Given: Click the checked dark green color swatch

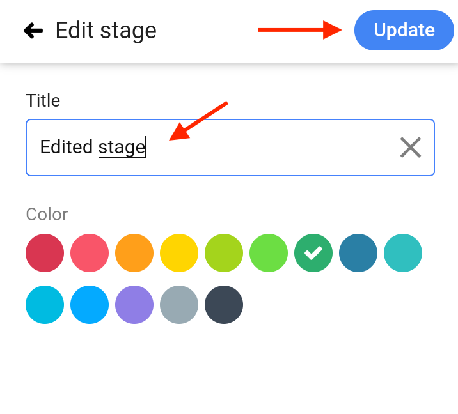Looking at the screenshot, I should pos(313,253).
